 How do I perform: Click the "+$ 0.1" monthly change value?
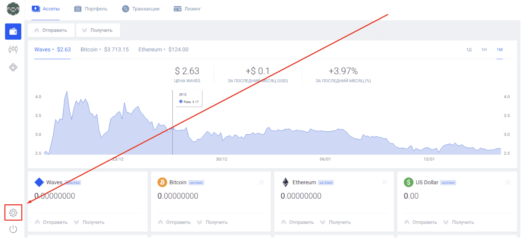[258, 71]
